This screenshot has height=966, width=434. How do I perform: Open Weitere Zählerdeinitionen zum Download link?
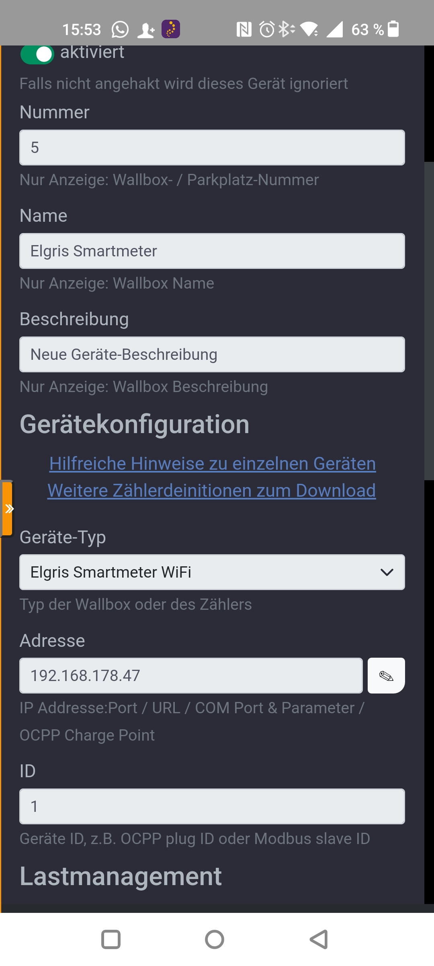pos(212,490)
